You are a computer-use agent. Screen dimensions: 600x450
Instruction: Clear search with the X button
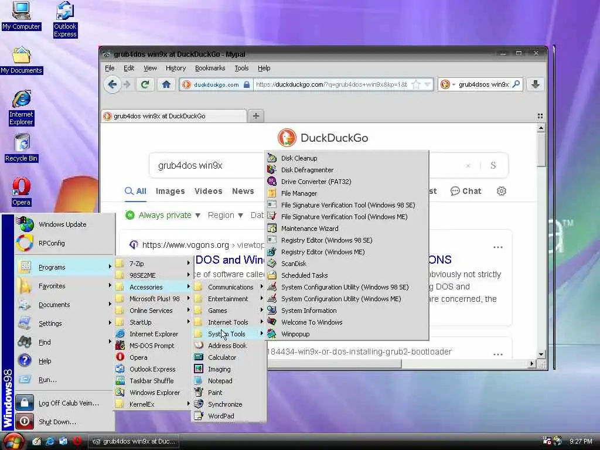[468, 166]
